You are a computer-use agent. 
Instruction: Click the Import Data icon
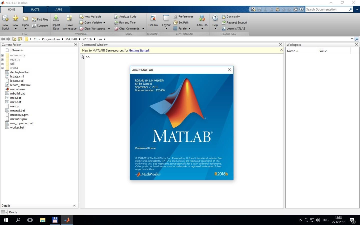tap(56, 18)
